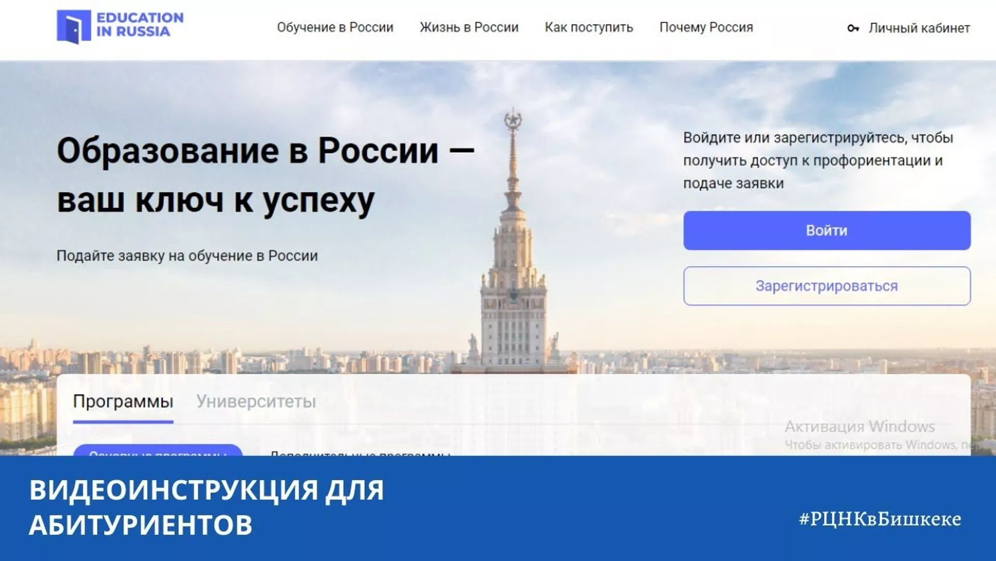Viewport: 996px width, 561px height.
Task: Click the Подайте заявку на обучение text
Action: click(187, 256)
